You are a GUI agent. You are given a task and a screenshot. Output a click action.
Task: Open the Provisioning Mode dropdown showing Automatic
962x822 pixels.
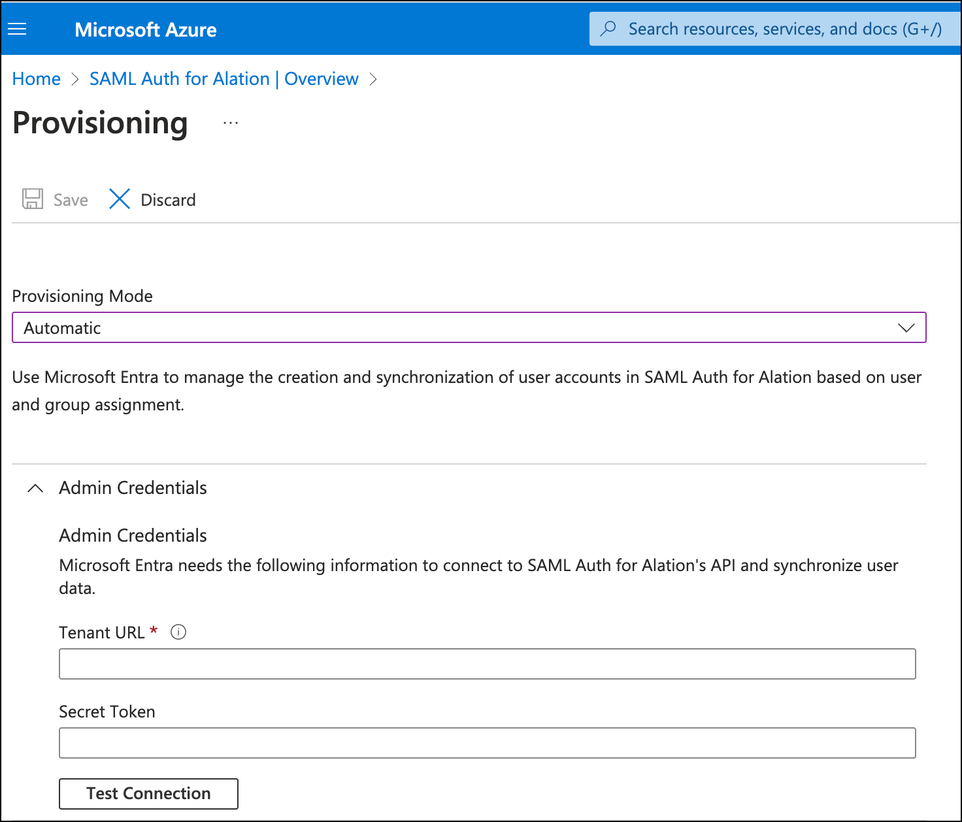click(469, 327)
